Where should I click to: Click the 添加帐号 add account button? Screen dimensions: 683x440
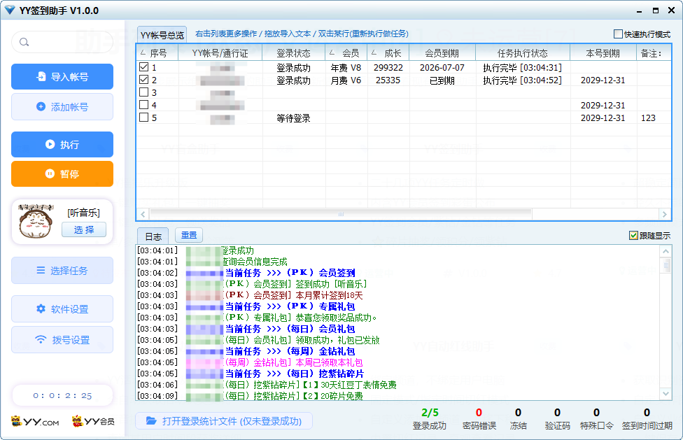click(x=62, y=107)
